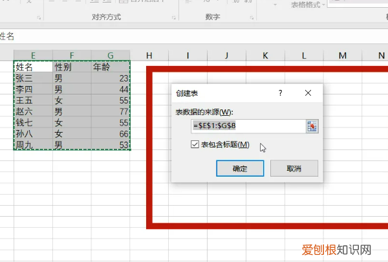Click the table data source range field
Image resolution: width=388 pixels, height=262 pixels.
(248, 126)
